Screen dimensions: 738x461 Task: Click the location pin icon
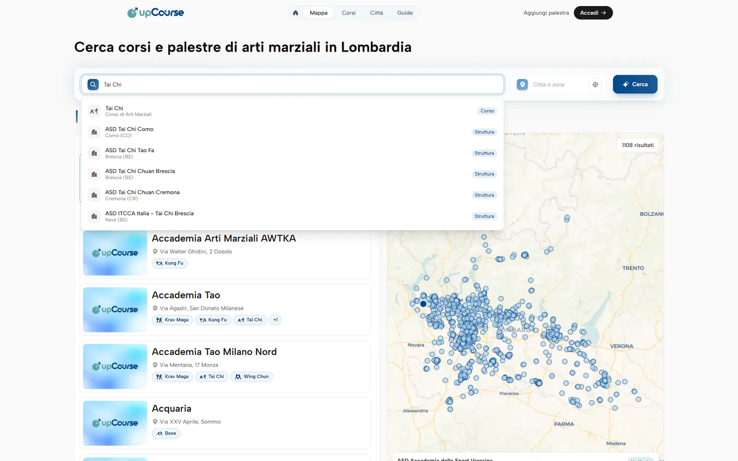[x=522, y=84]
